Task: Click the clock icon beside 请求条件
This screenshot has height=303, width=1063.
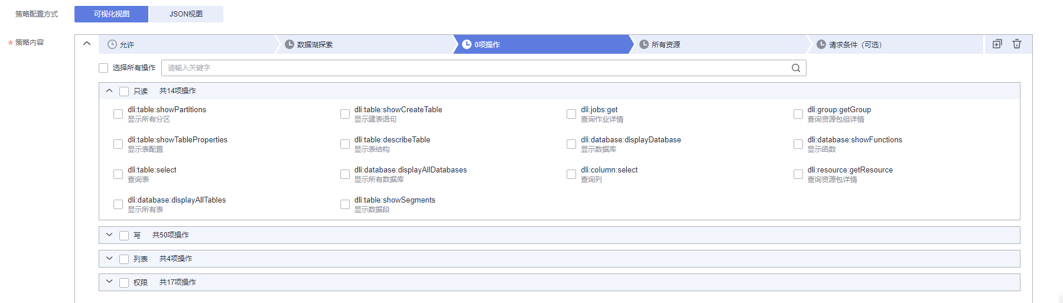Action: [821, 44]
